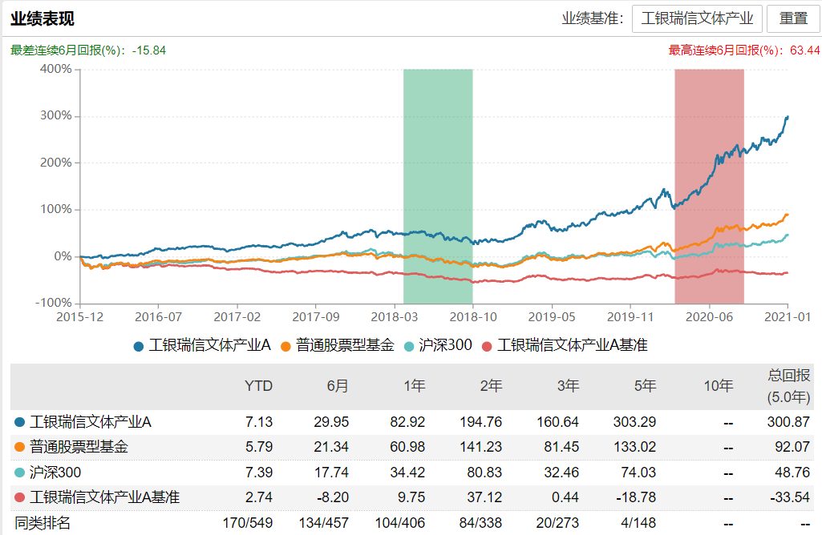822x535 pixels.
Task: Select the YTD column header
Action: (260, 385)
